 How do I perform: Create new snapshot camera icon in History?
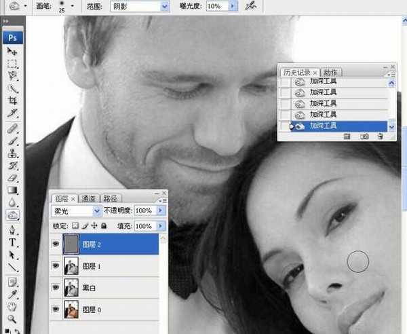tap(364, 136)
